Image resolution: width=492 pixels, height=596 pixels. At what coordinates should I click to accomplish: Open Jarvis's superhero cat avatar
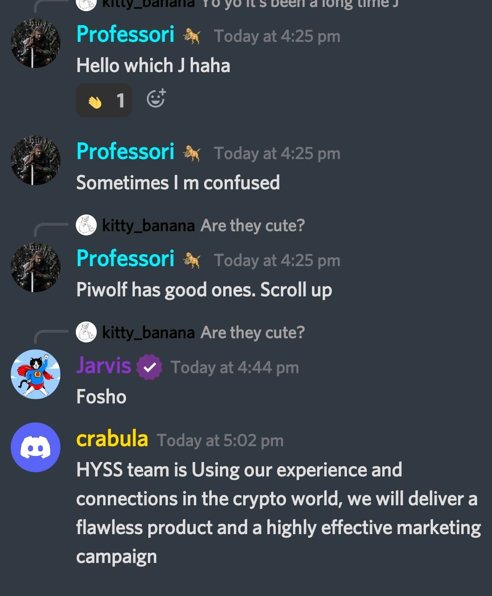[x=35, y=374]
